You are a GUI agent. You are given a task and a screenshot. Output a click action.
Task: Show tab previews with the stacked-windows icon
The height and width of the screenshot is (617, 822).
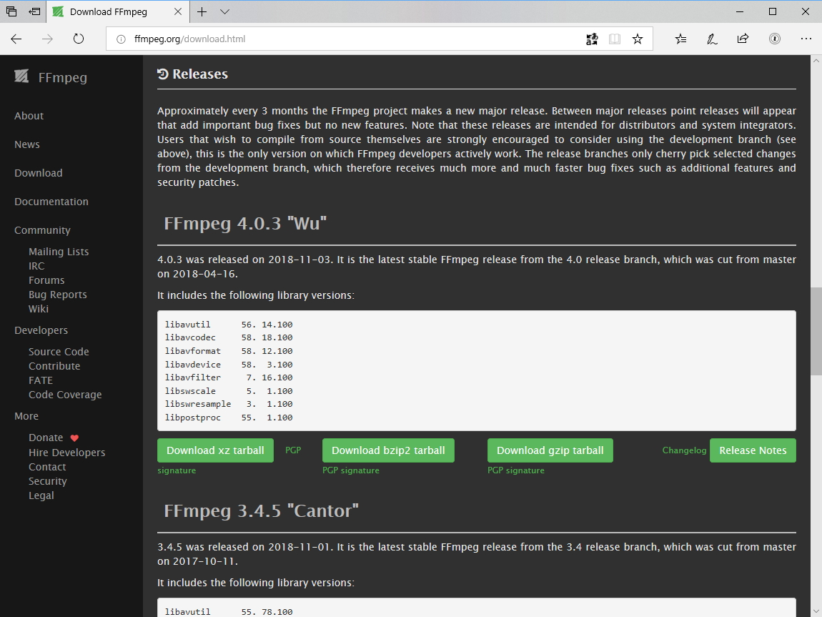11,11
